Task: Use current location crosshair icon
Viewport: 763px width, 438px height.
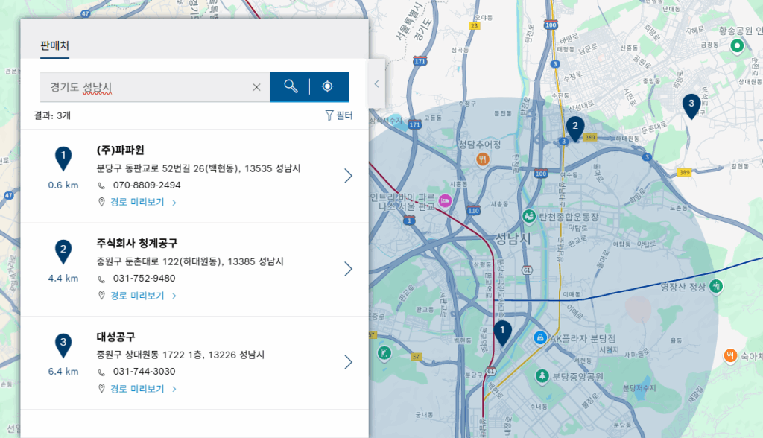Action: [328, 86]
